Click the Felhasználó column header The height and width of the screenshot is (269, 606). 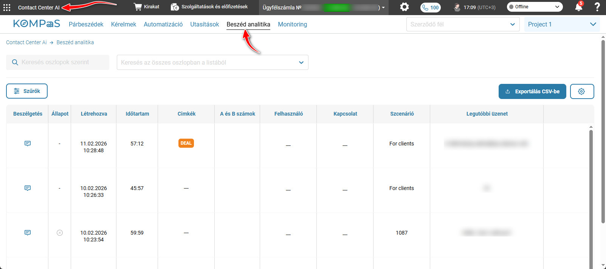[288, 114]
